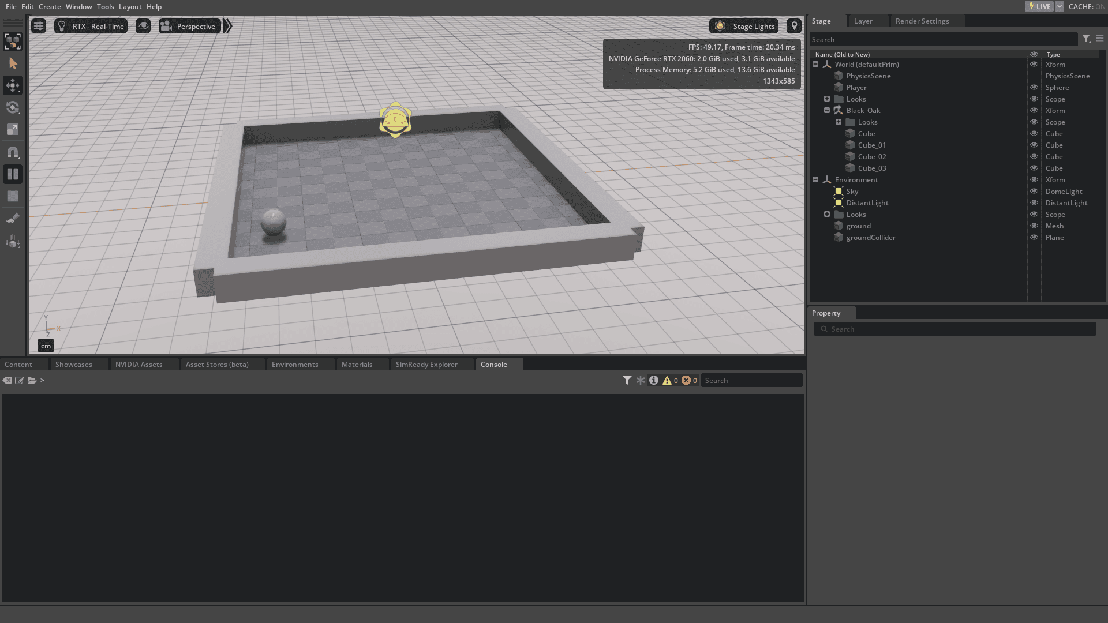Toggle the magnet snap tool

pyautogui.click(x=13, y=152)
